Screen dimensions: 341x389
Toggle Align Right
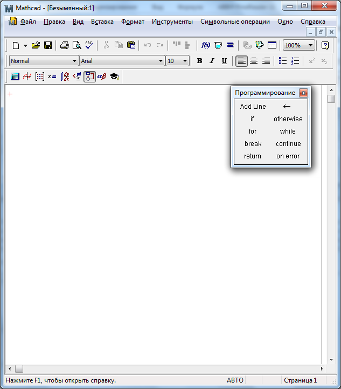(x=266, y=61)
